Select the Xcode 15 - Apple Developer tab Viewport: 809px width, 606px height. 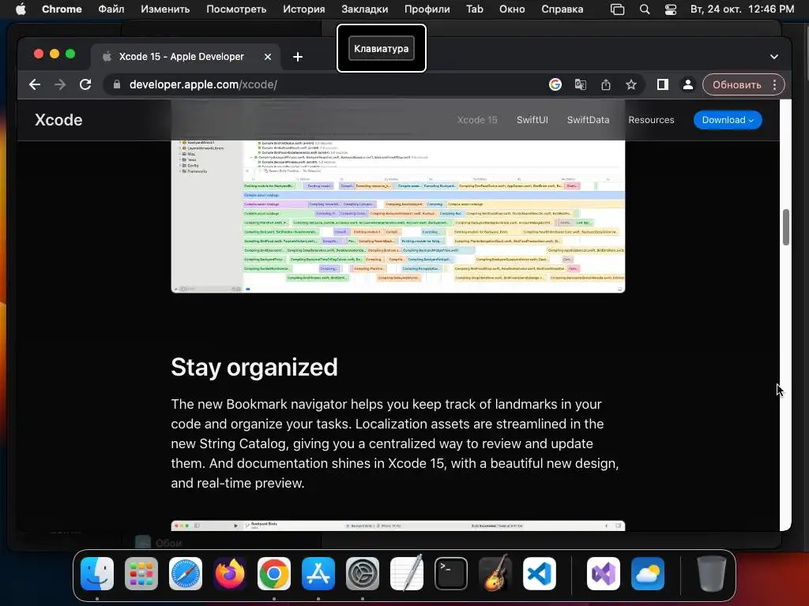pos(186,57)
